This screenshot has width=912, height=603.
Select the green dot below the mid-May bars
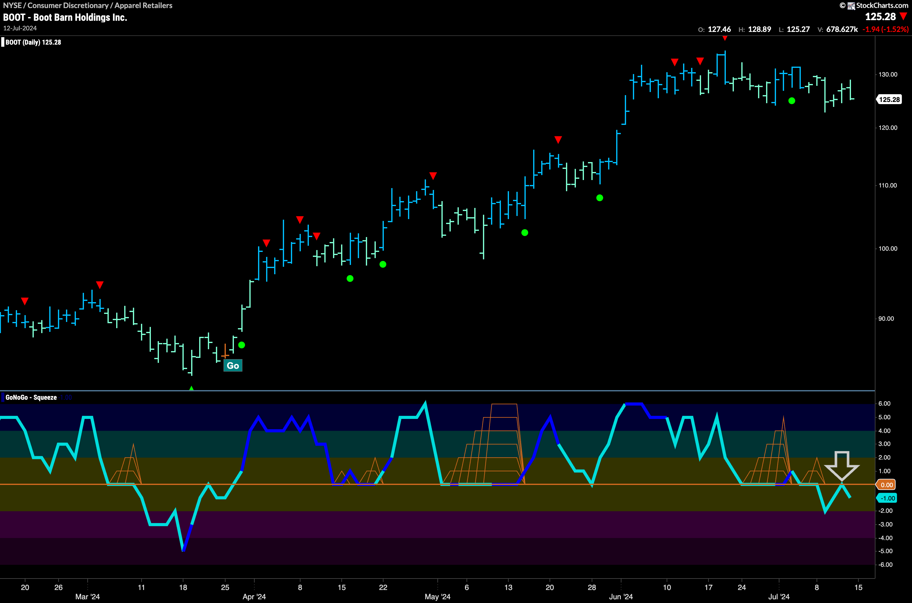coord(525,233)
